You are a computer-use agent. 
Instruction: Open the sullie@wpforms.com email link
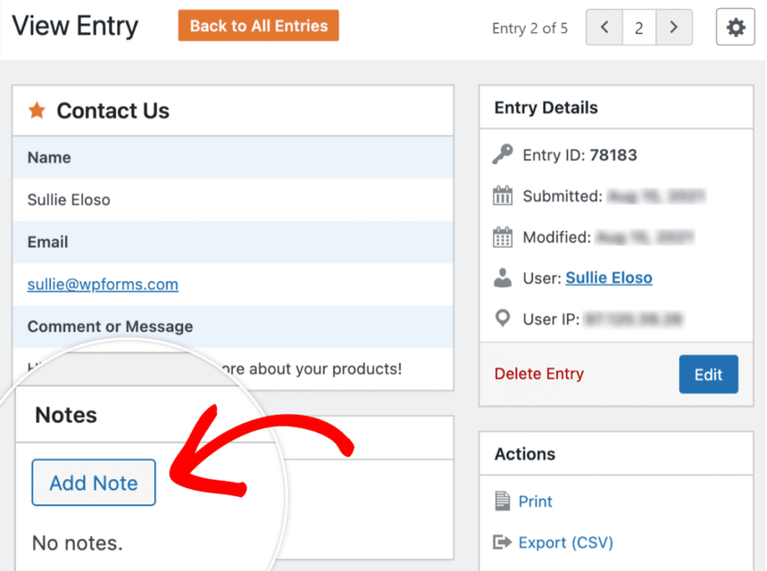tap(103, 284)
